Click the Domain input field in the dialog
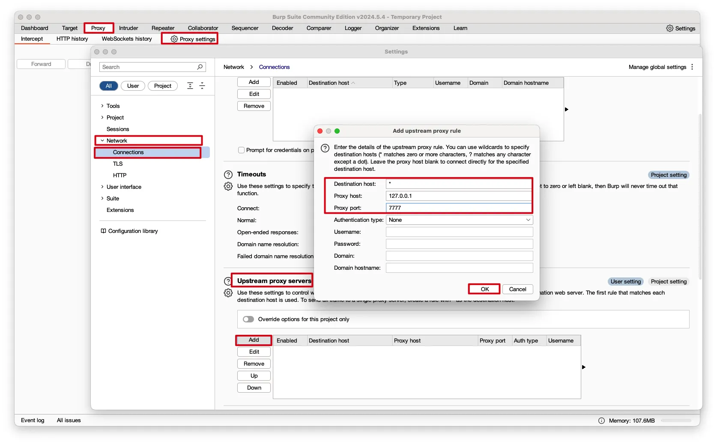 [460, 256]
